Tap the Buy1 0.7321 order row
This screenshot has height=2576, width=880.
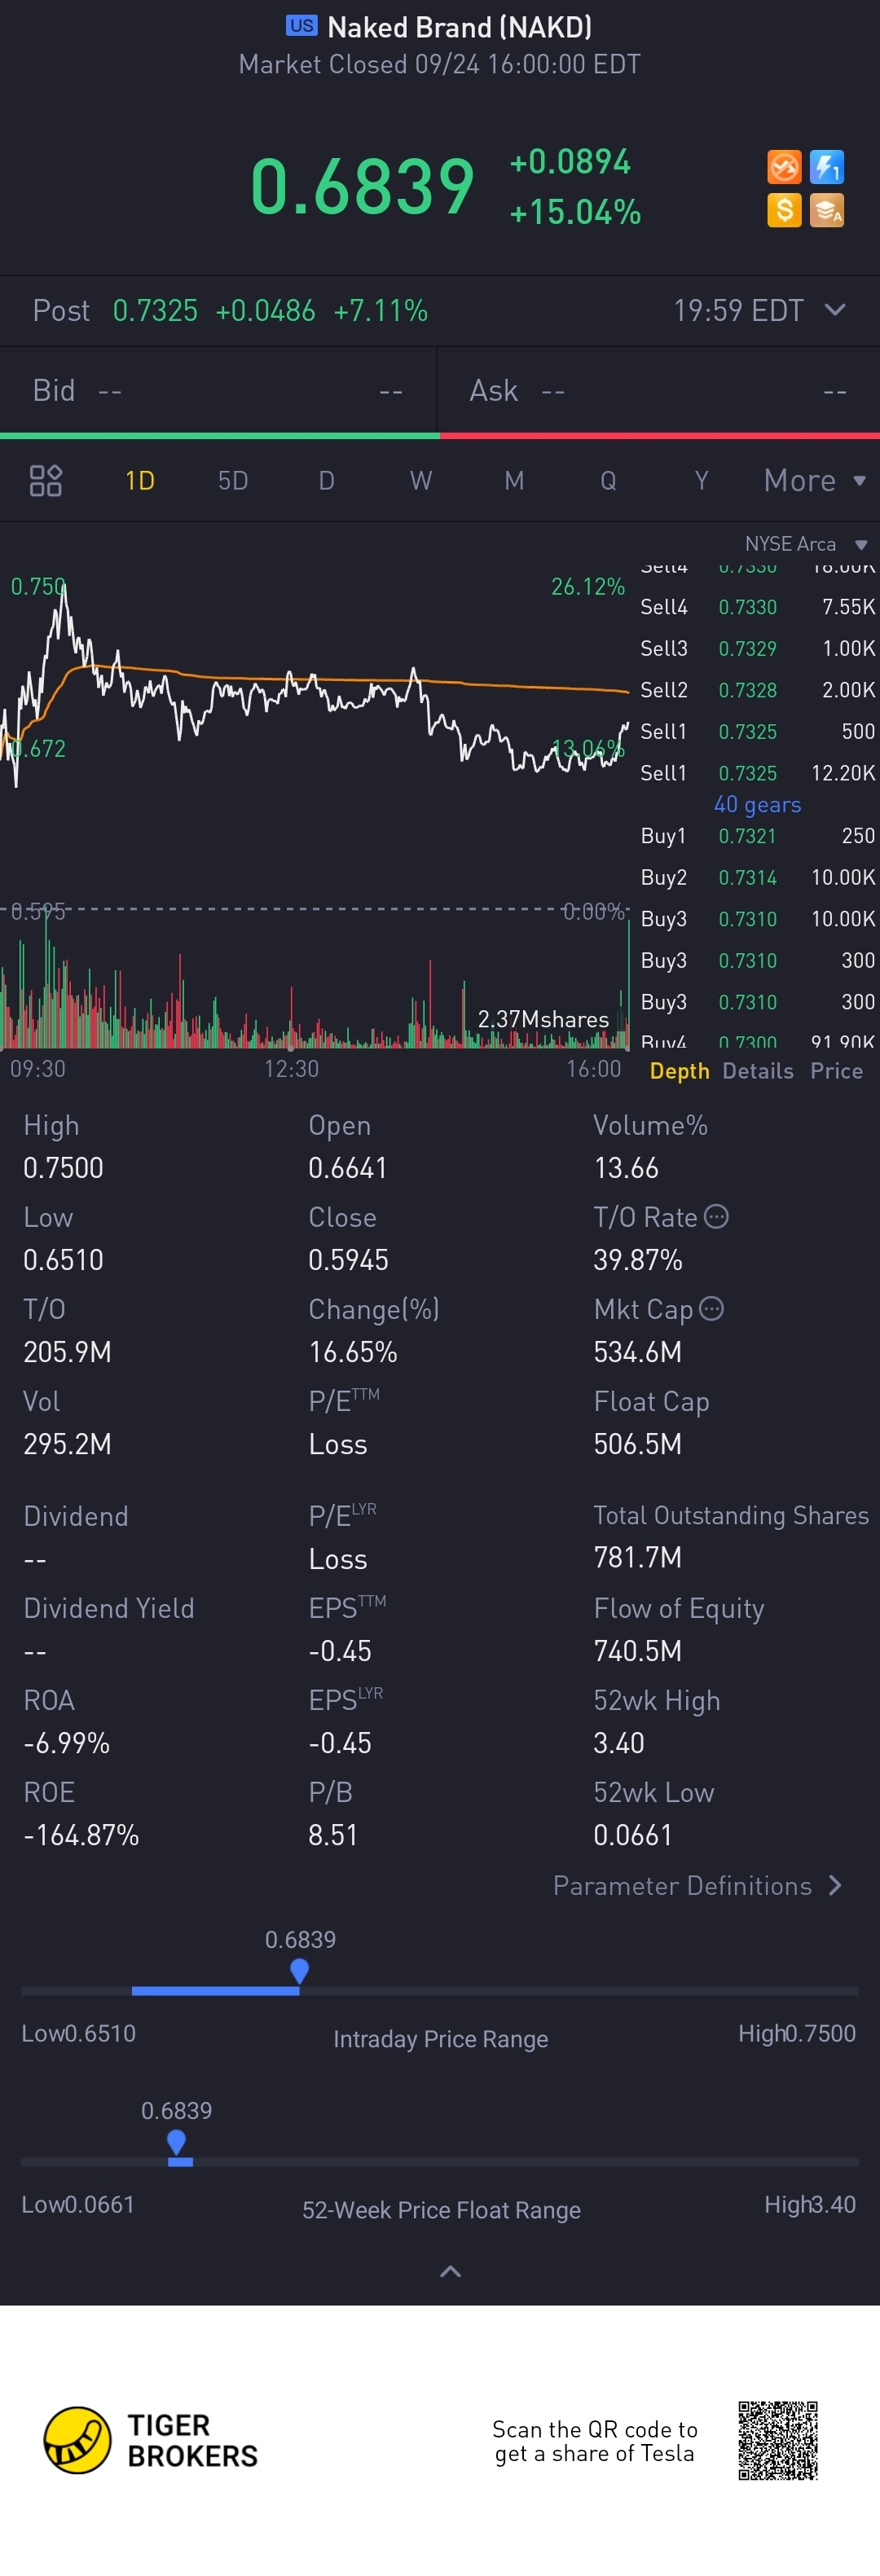758,836
